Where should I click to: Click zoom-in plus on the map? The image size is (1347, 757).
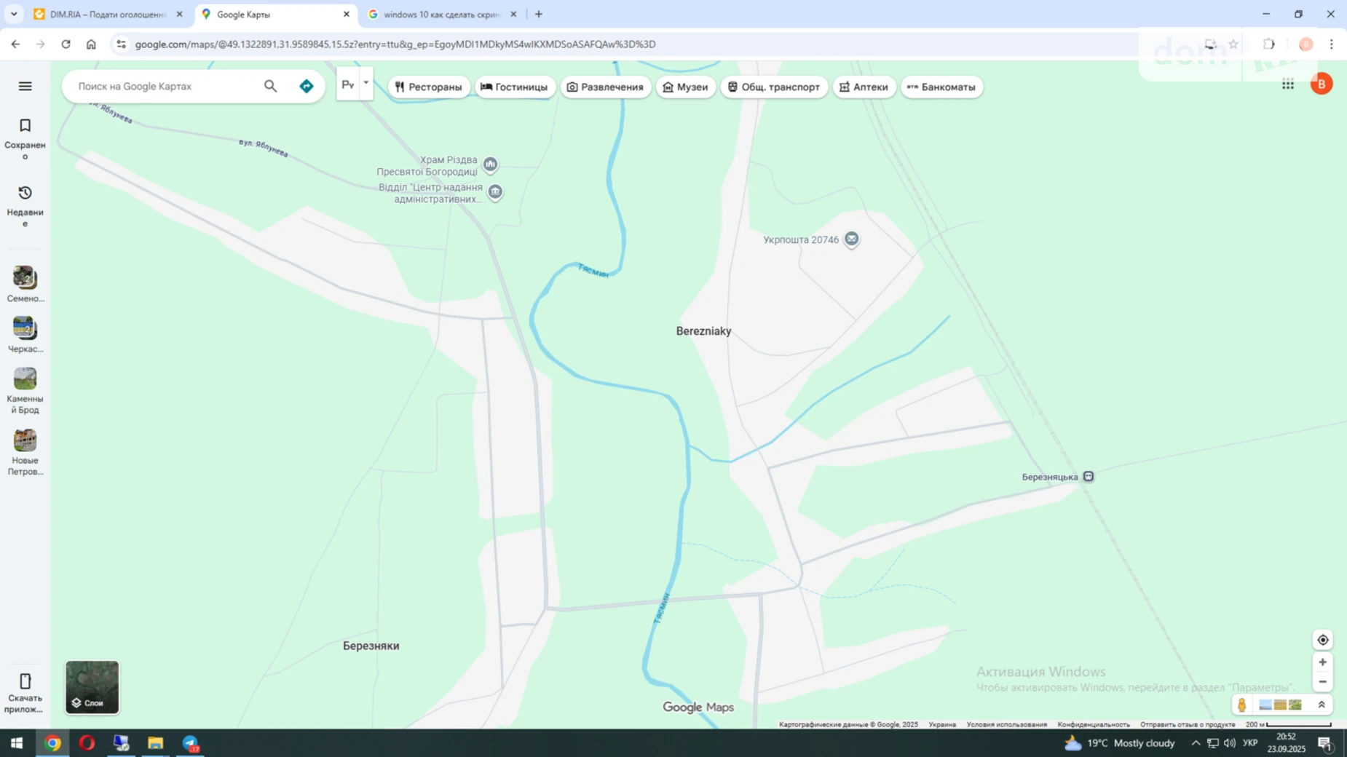point(1322,662)
